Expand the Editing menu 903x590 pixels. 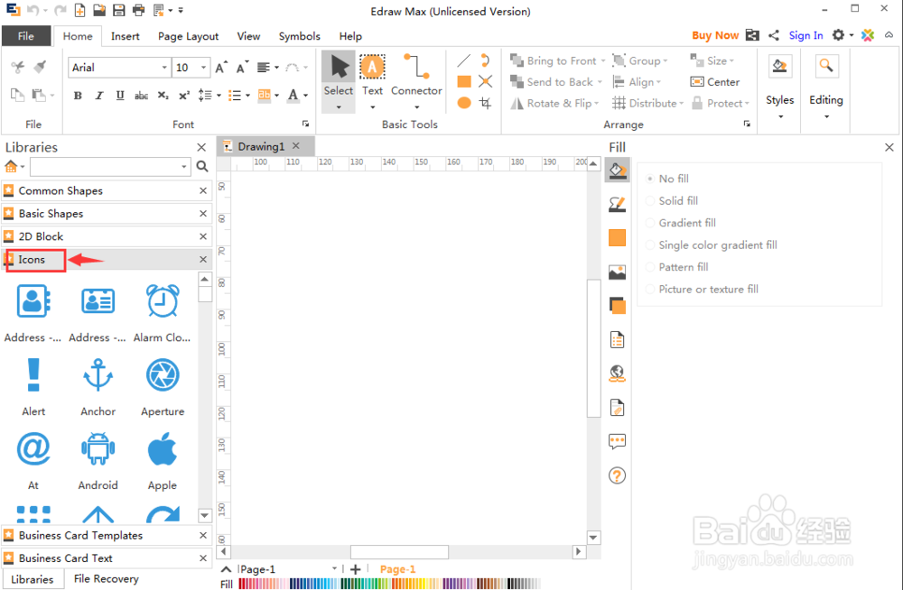[826, 116]
